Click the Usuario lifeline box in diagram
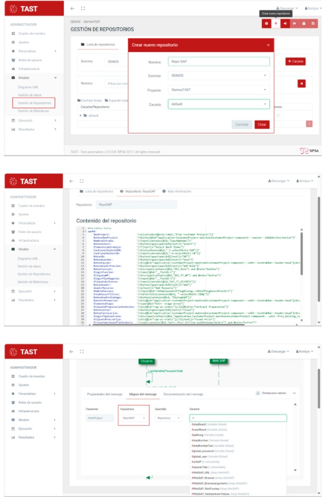The height and width of the screenshot is (497, 328). [147, 361]
